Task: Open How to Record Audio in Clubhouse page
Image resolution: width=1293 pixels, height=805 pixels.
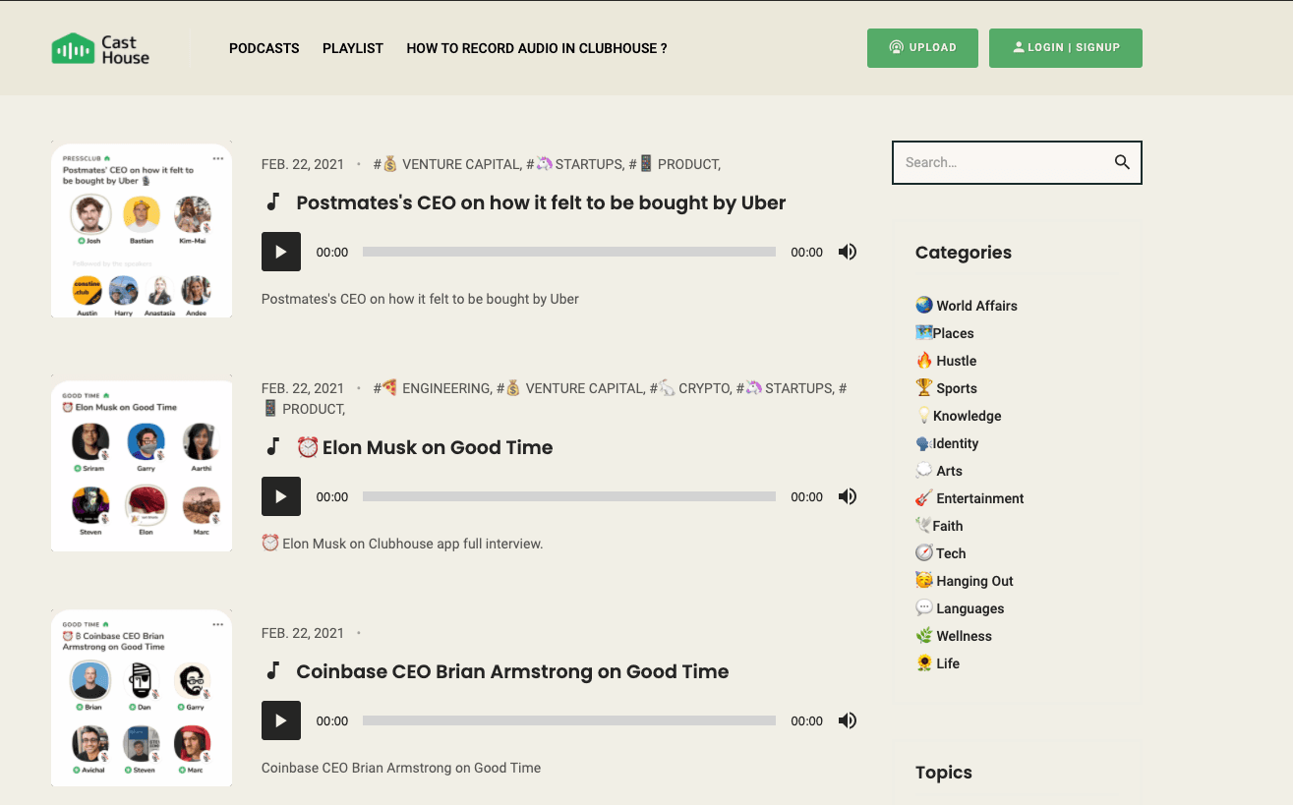Action: pyautogui.click(x=537, y=48)
